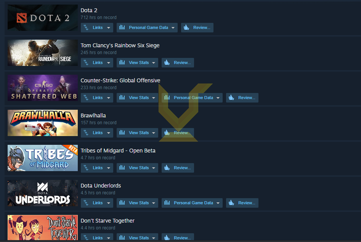Click the CS:GO Shattered Web banner image
Image resolution: width=361 pixels, height=242 pixels.
43,88
